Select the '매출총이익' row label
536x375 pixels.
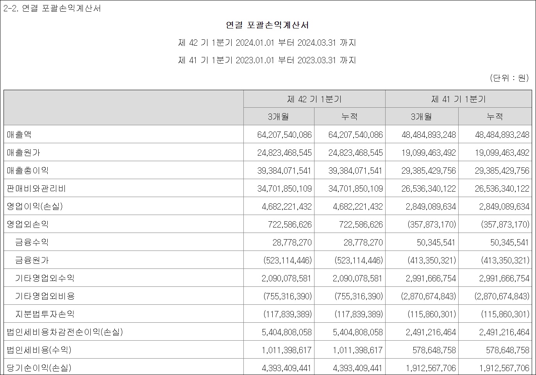pos(28,170)
